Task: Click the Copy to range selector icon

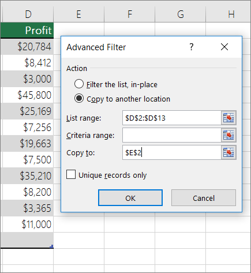Action: pyautogui.click(x=228, y=152)
